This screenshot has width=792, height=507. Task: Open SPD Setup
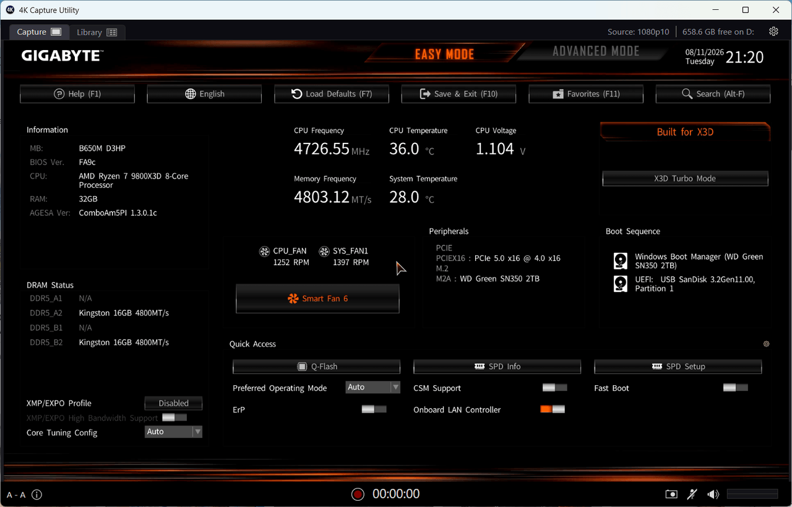pyautogui.click(x=678, y=367)
